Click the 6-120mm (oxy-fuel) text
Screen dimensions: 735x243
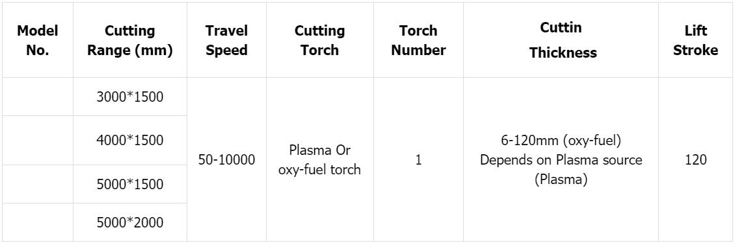(x=561, y=140)
